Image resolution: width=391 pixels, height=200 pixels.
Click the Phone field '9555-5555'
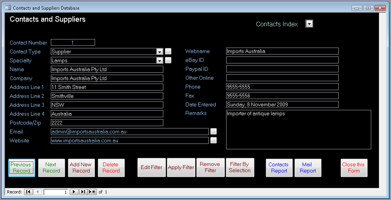point(282,87)
